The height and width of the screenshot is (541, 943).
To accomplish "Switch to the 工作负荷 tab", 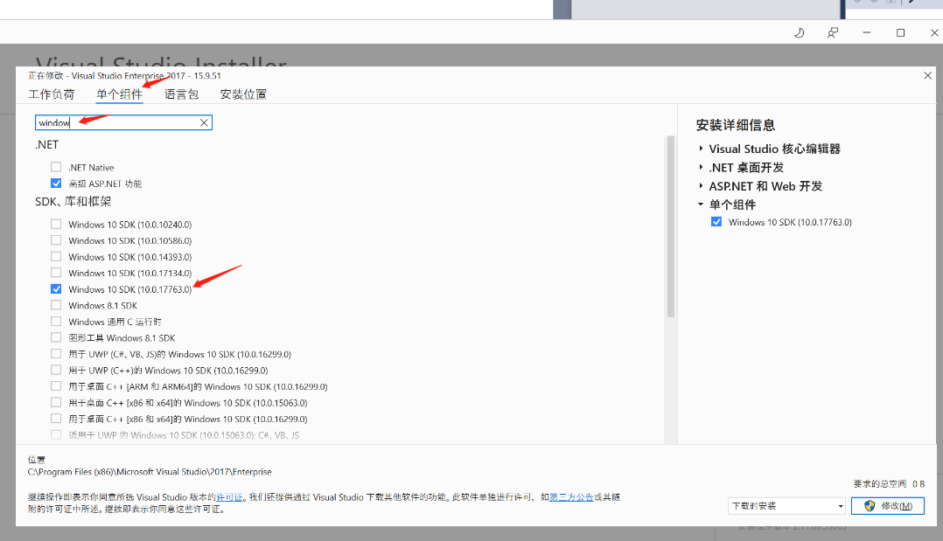I will tap(51, 94).
